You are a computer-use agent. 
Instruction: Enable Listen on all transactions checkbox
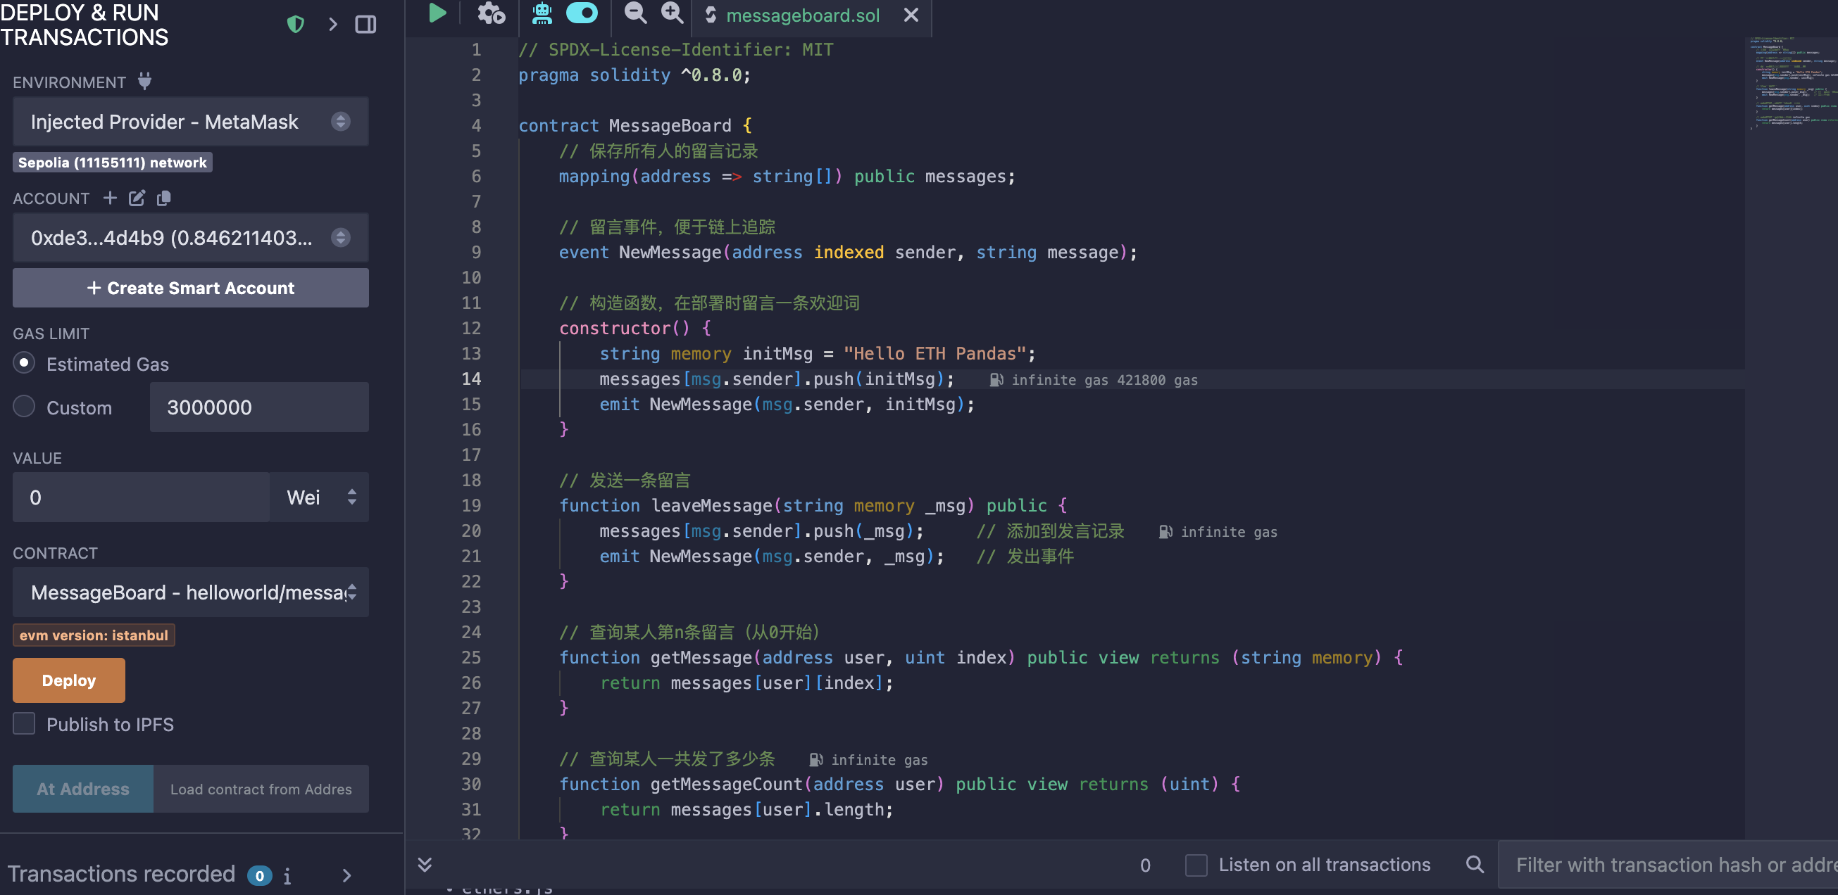[x=1196, y=865]
